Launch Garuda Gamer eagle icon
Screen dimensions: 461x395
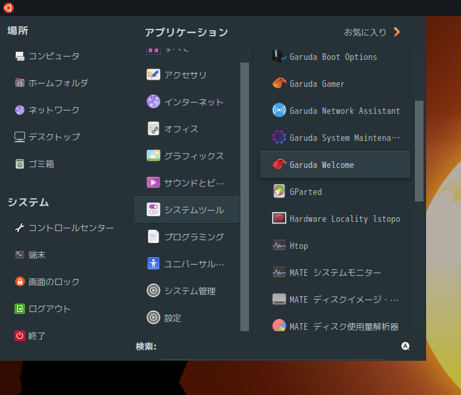(279, 83)
